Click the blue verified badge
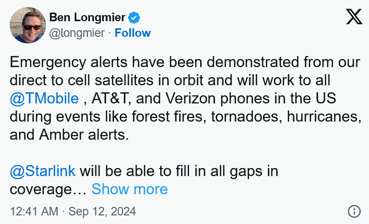The width and height of the screenshot is (369, 224). point(134,18)
